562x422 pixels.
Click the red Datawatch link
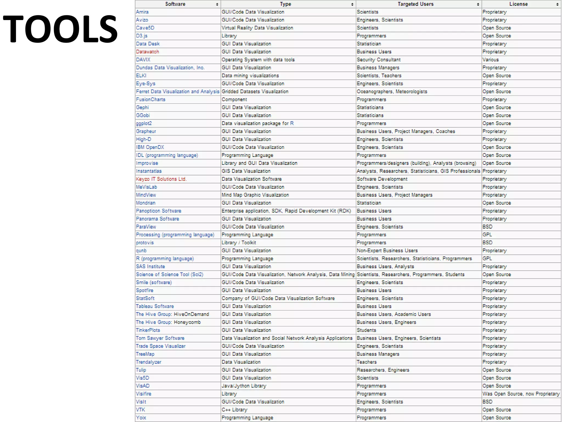(x=147, y=52)
